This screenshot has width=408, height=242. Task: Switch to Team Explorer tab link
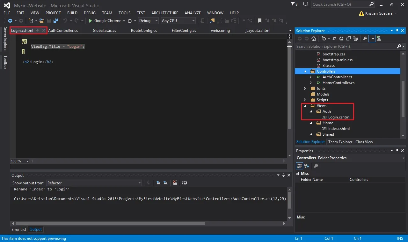click(340, 142)
